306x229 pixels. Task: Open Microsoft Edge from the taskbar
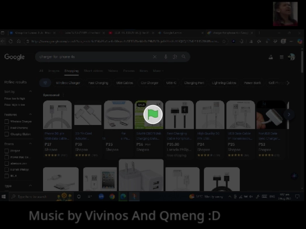coord(123,197)
